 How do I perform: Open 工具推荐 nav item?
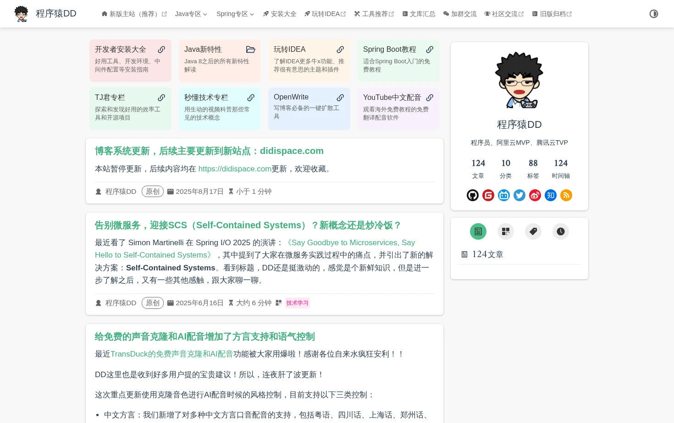[x=374, y=14]
